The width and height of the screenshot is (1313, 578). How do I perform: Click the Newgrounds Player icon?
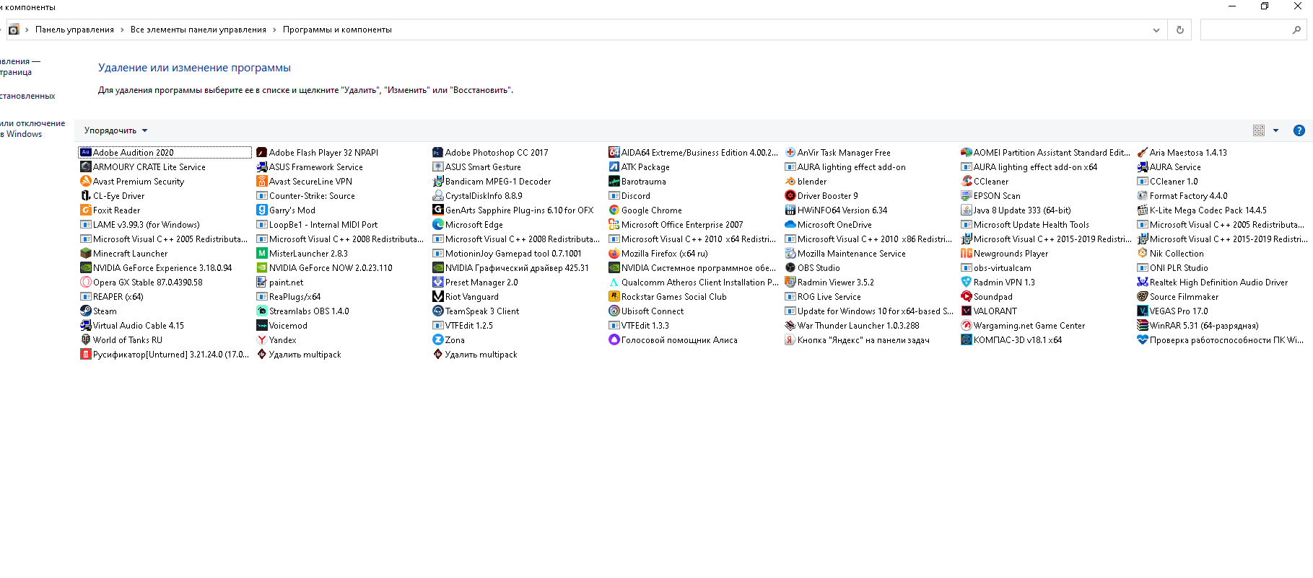pyautogui.click(x=966, y=253)
